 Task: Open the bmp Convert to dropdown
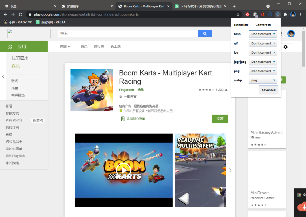[x=263, y=34]
